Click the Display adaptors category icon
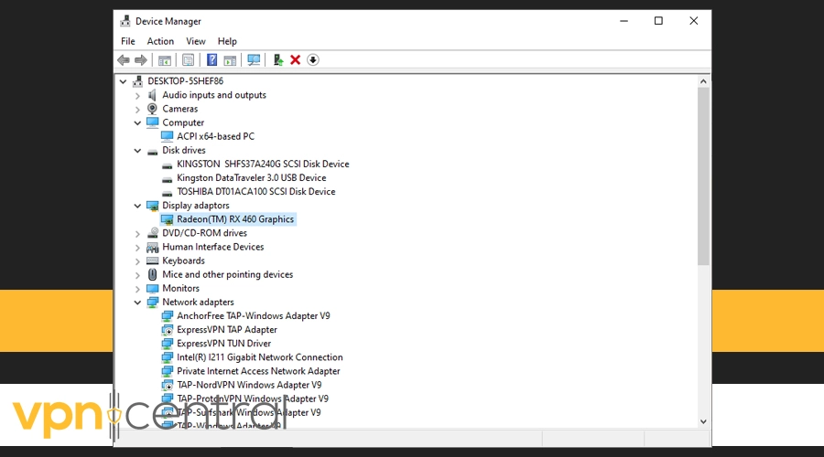This screenshot has height=457, width=824. (x=152, y=206)
